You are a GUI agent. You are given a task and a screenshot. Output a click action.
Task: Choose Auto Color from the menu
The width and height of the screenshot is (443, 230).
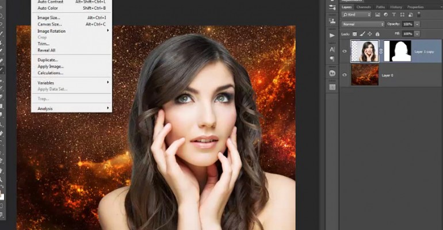[x=71, y=8]
